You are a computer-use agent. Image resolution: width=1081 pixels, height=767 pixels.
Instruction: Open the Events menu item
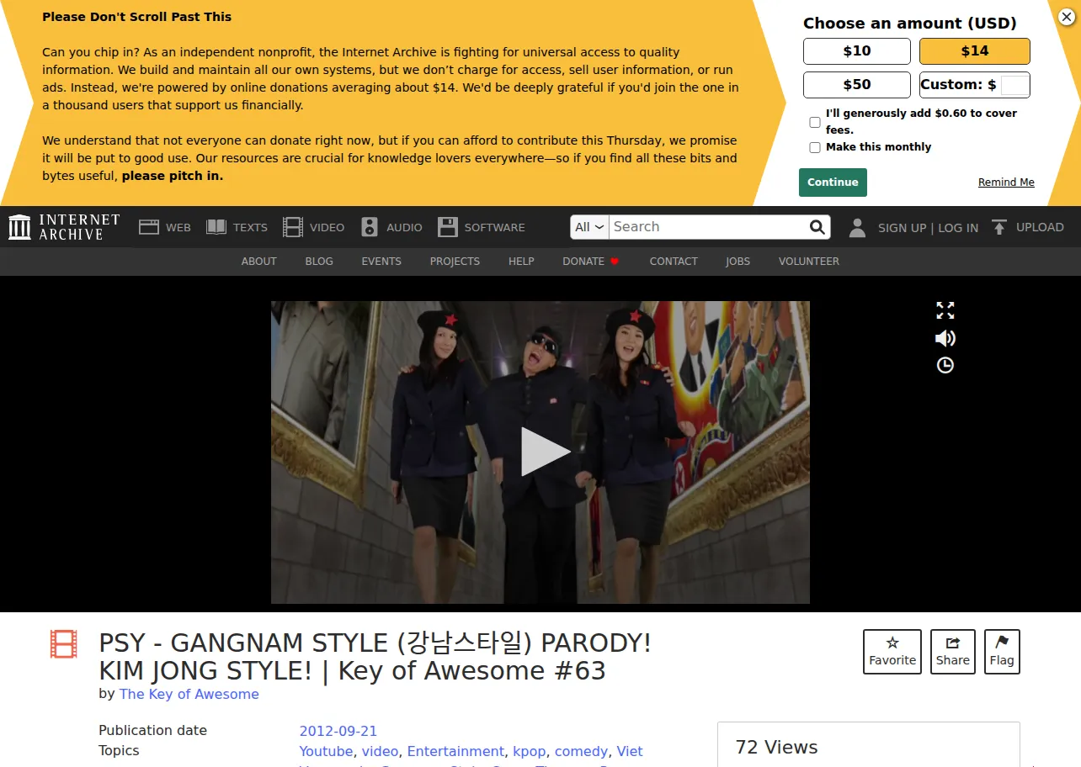coord(381,262)
